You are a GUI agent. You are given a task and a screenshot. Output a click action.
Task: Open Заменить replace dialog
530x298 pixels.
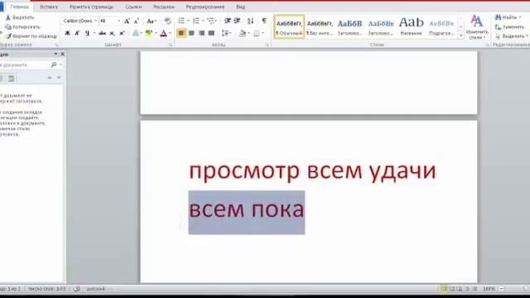[509, 26]
